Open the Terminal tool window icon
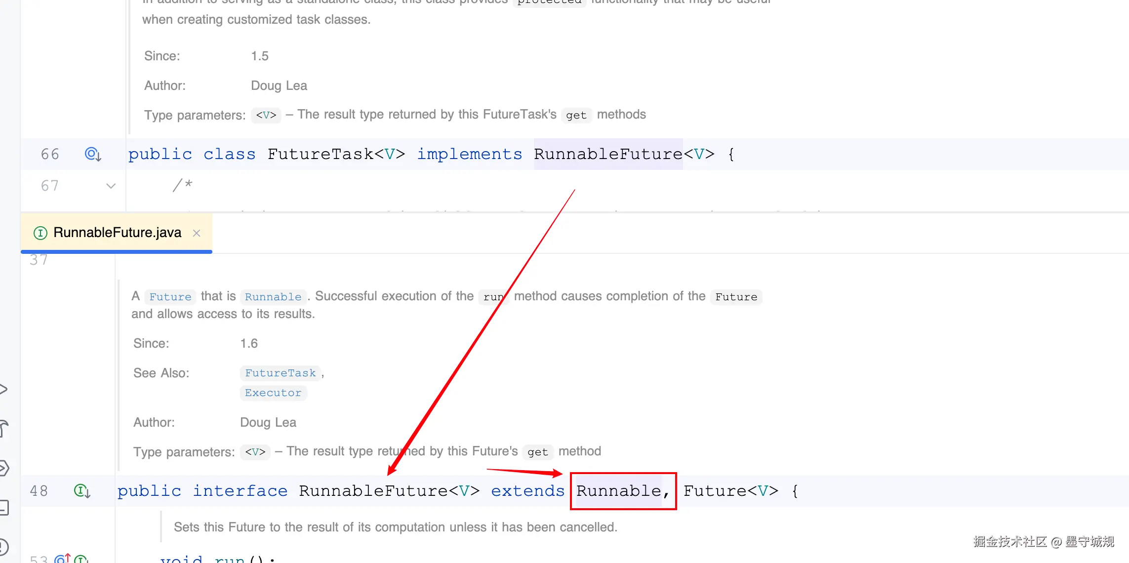Viewport: 1129px width, 563px height. [x=3, y=507]
